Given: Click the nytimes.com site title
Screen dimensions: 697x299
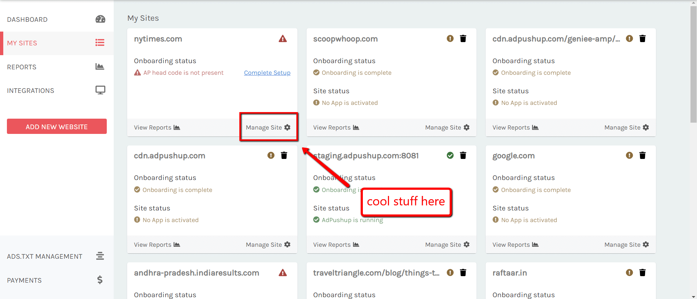Looking at the screenshot, I should click(158, 39).
